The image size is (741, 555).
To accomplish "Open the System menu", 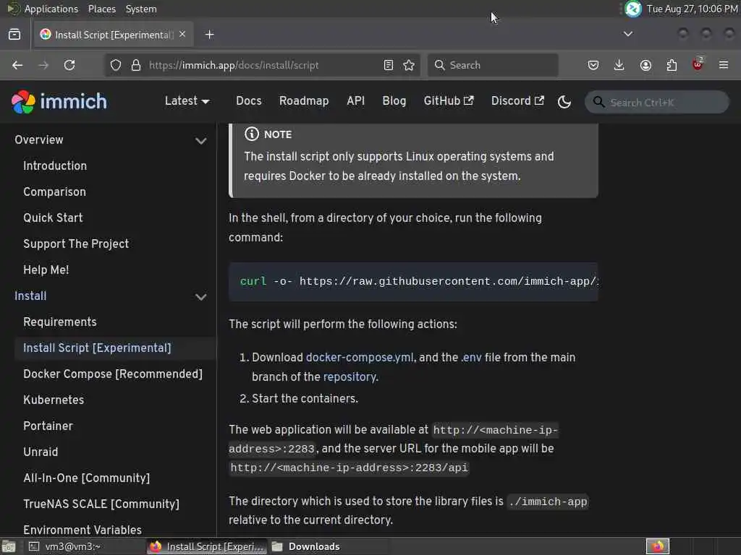I will click(141, 9).
